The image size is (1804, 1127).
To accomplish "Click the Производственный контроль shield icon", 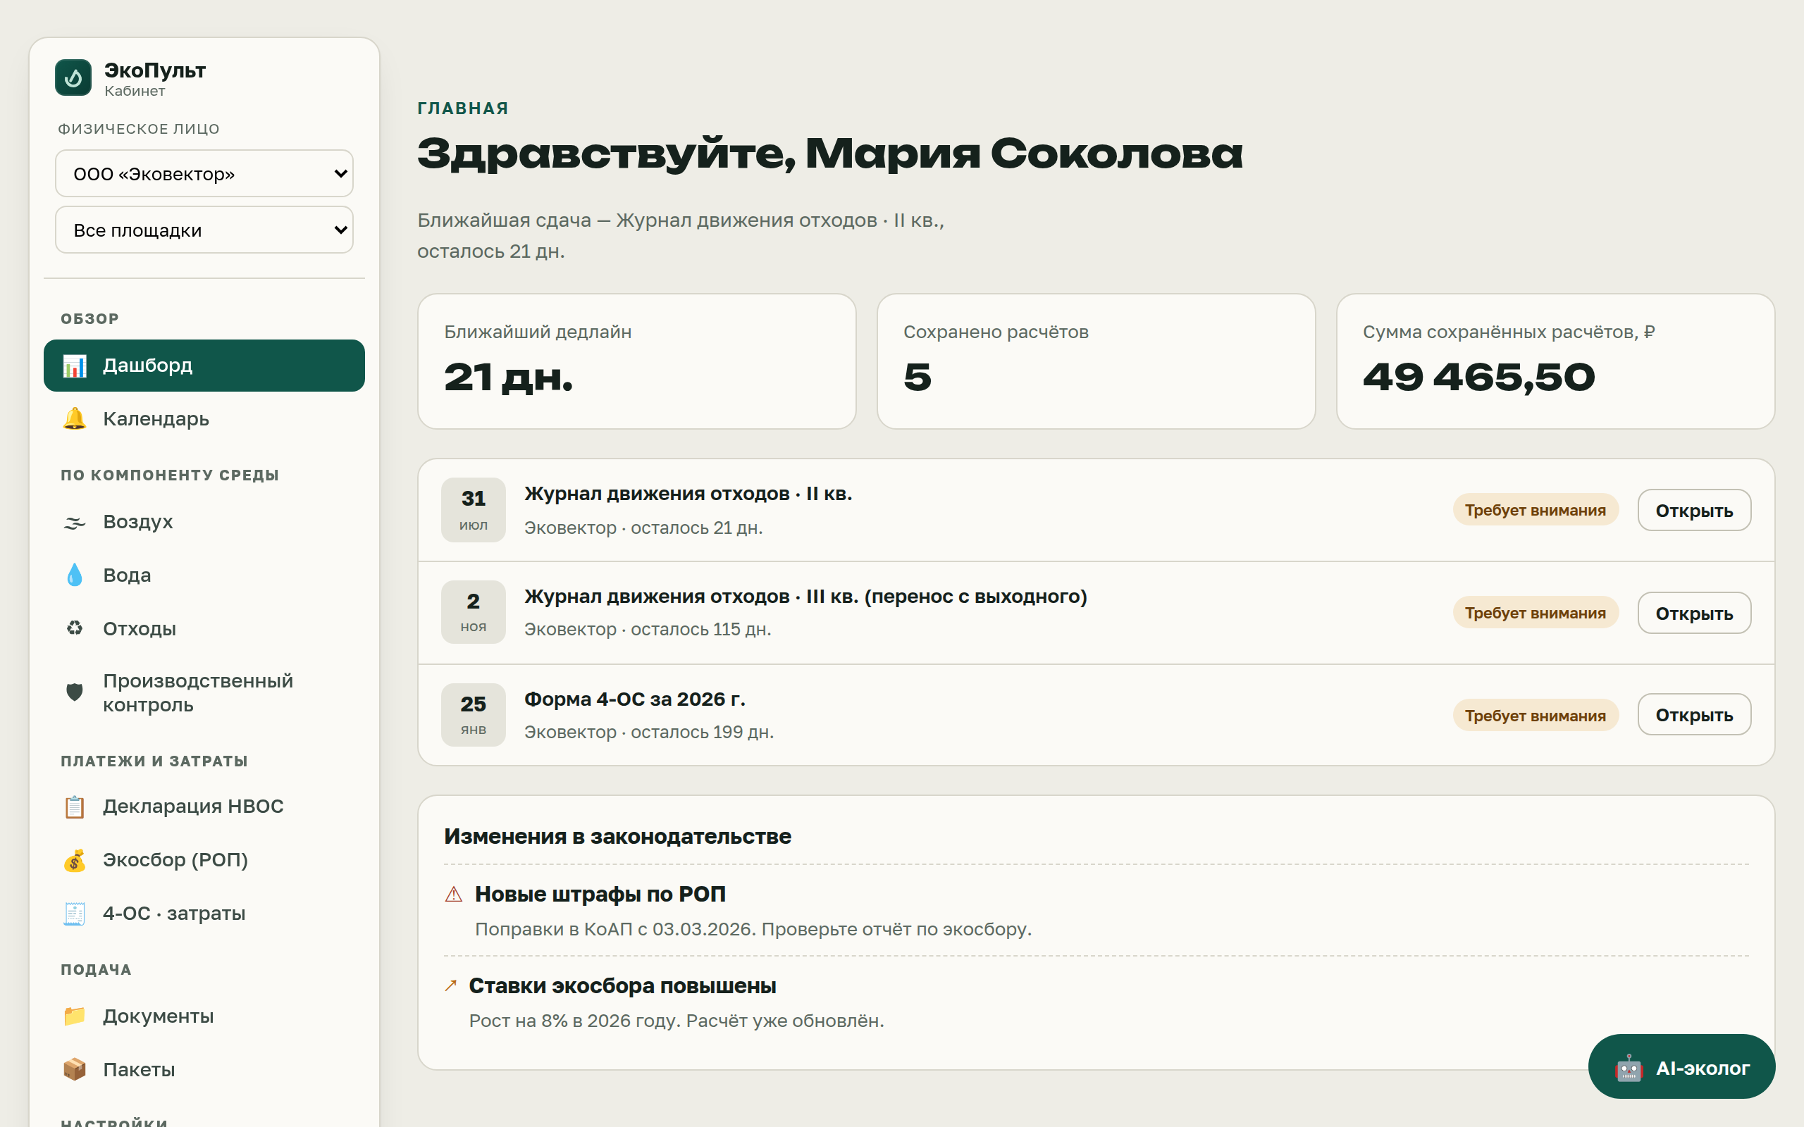I will tap(75, 692).
